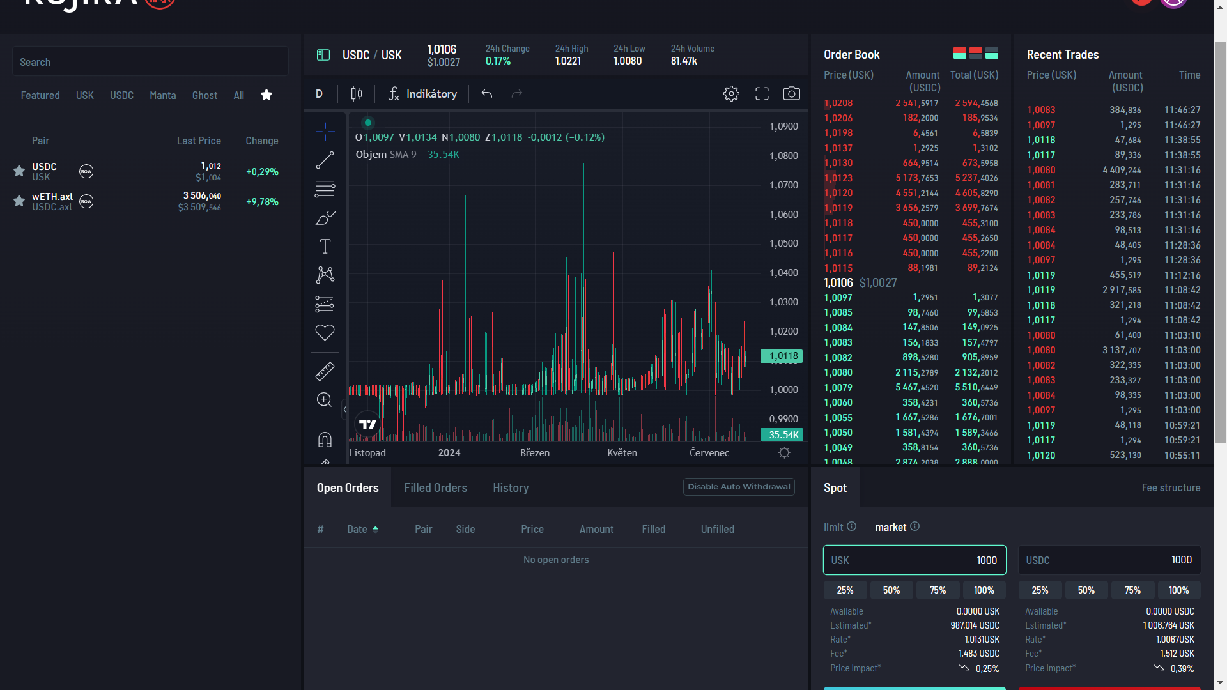The image size is (1227, 690).
Task: Select the 50% button under USK amount
Action: (891, 590)
